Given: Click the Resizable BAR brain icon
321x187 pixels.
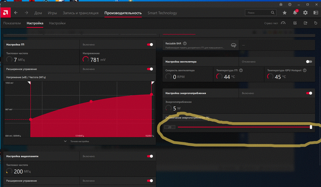Looking at the screenshot, I should pos(233,45).
